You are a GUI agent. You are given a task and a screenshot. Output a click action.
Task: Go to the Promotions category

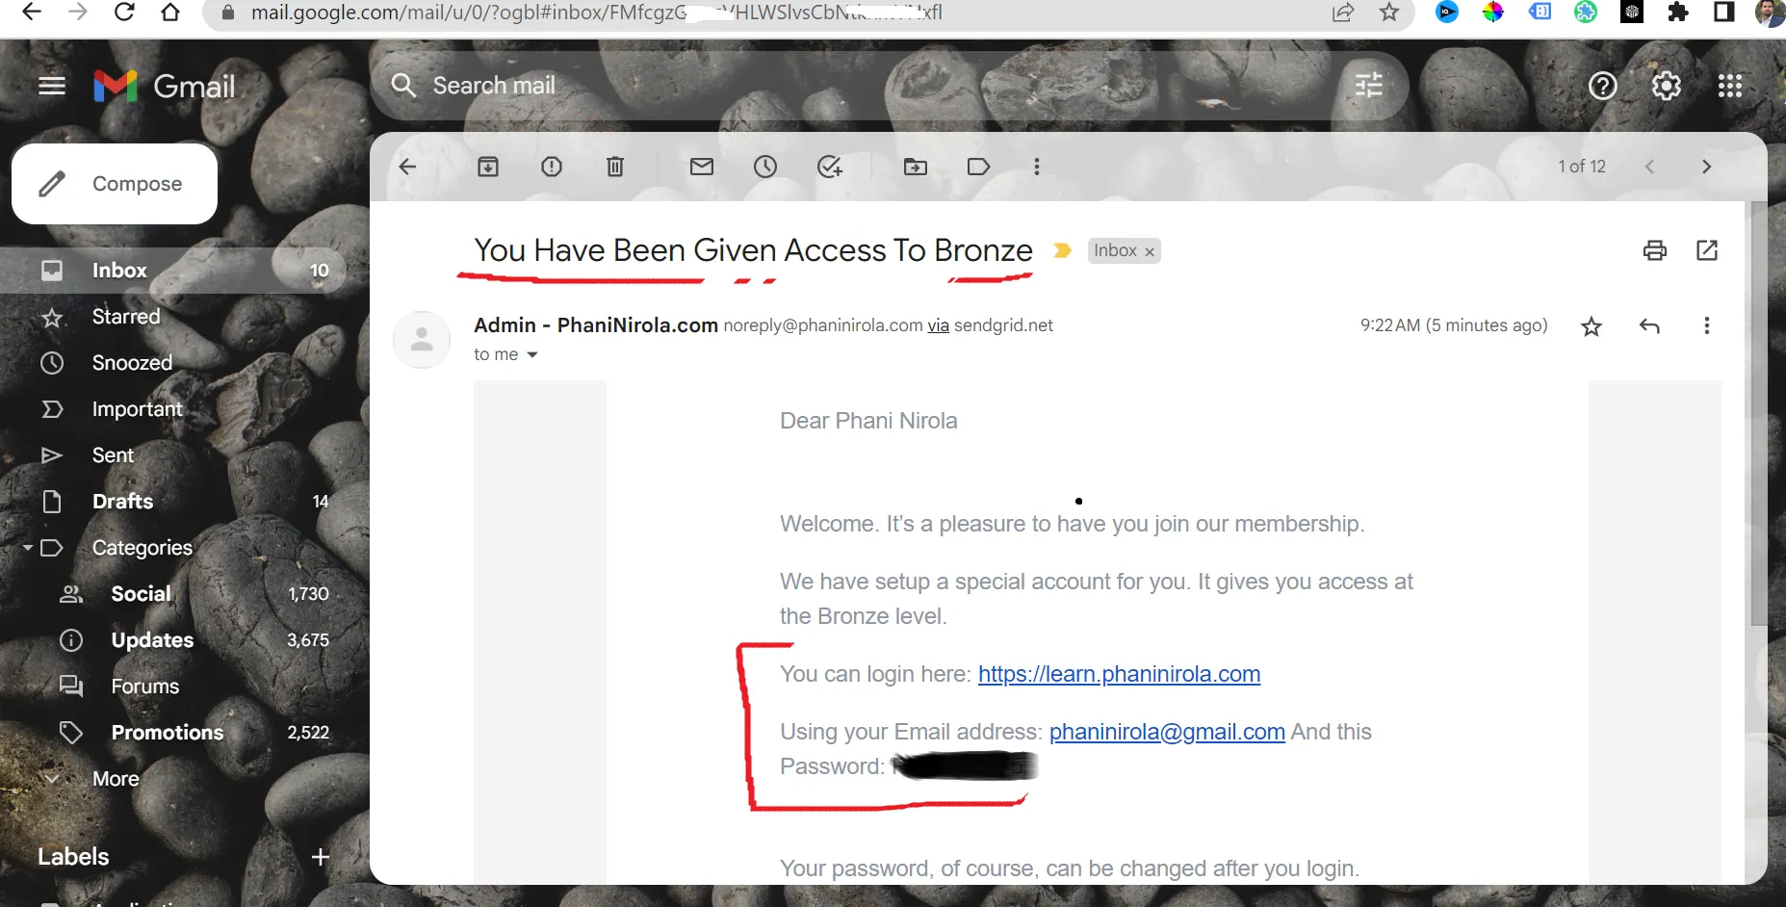[167, 733]
